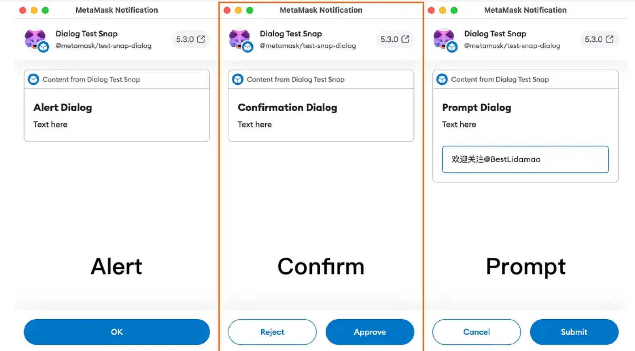Viewport: 635px width, 351px height.
Task: Click snap badge icon beside Prompt content header
Action: coord(442,80)
